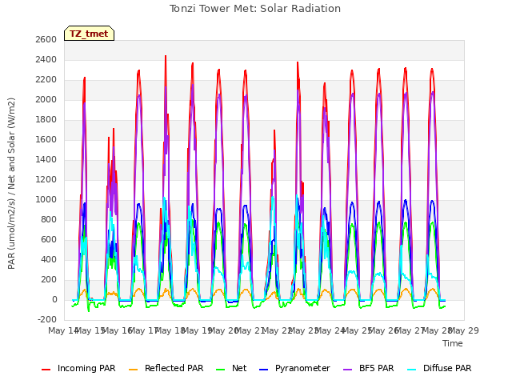Click the May 29 x-axis date label
The height and width of the screenshot is (384, 512).
coord(464,330)
